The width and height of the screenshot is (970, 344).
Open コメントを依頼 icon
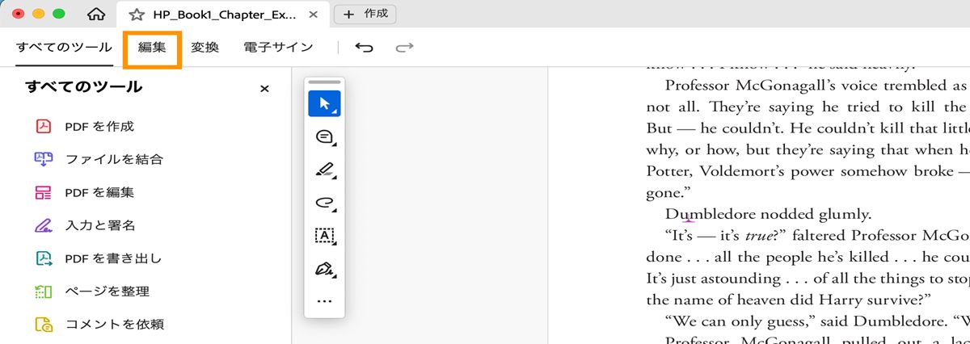click(43, 325)
